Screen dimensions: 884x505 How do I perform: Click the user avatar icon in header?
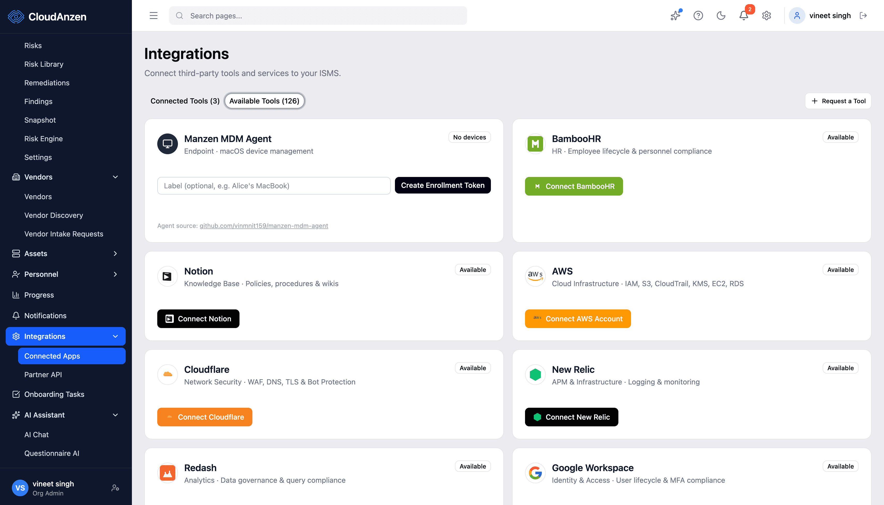(797, 16)
